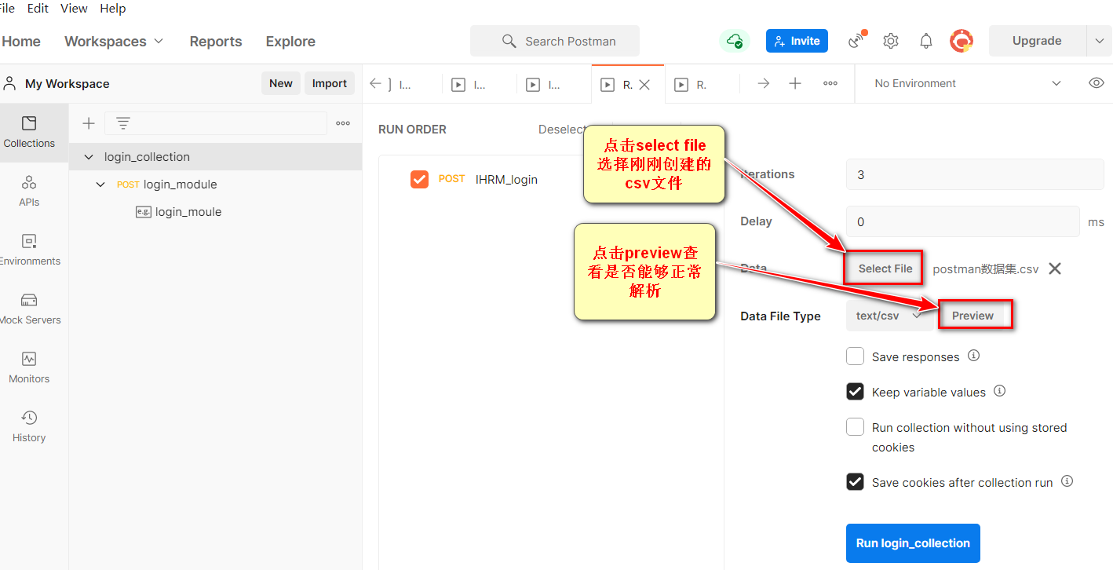1113x570 pixels.
Task: Click the Upgrade button
Action: 1037,41
